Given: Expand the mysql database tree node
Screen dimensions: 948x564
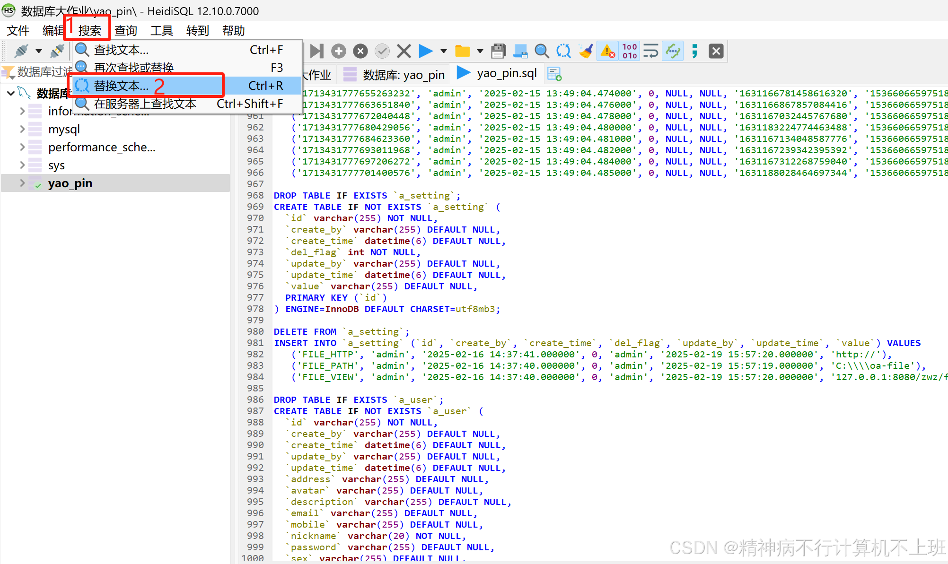Looking at the screenshot, I should (x=22, y=129).
